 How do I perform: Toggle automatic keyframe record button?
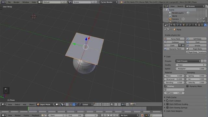pos(142,115)
